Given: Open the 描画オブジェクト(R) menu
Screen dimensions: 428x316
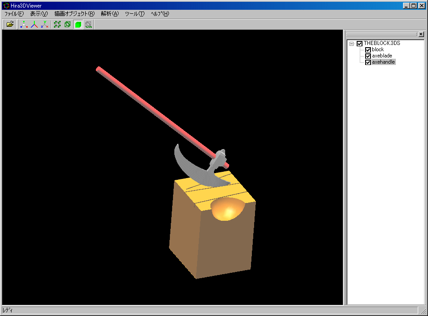Looking at the screenshot, I should pos(74,14).
